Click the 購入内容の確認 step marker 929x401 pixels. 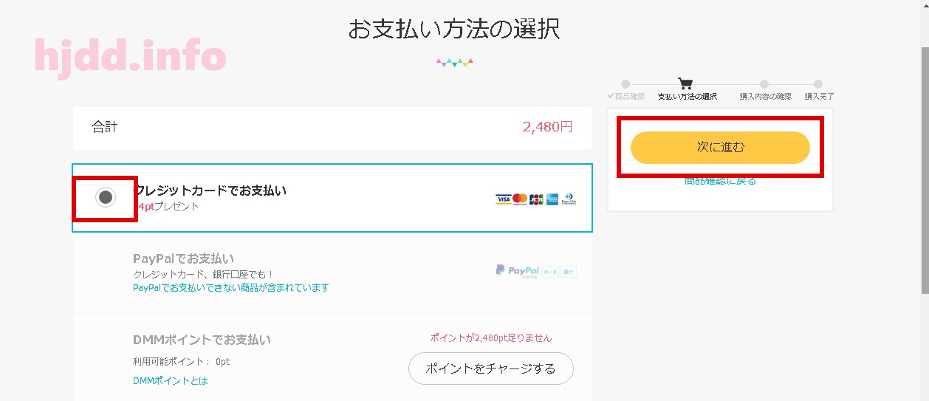pyautogui.click(x=764, y=84)
